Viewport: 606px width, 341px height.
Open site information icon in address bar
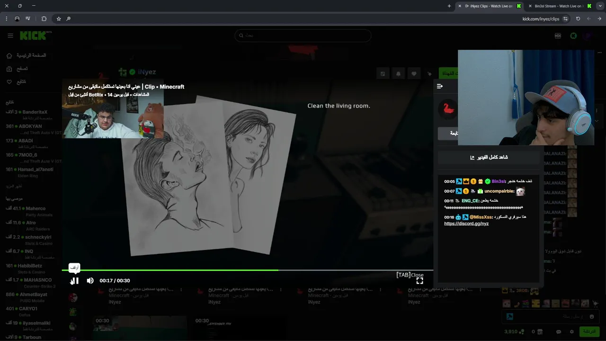pyautogui.click(x=565, y=19)
